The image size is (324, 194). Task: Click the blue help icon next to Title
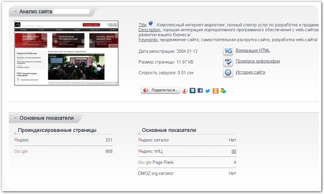point(151,23)
